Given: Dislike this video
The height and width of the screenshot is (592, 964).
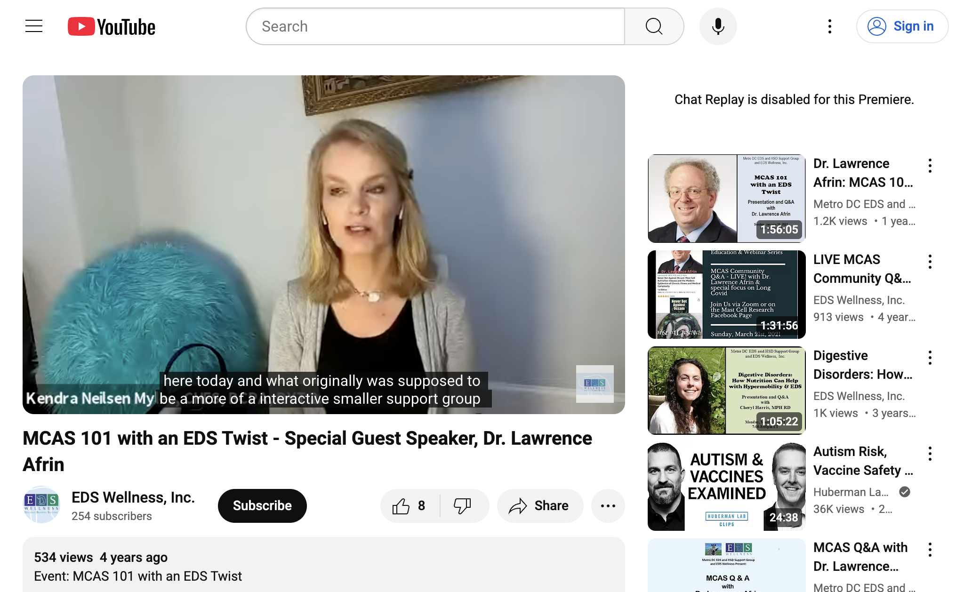Looking at the screenshot, I should pyautogui.click(x=464, y=505).
